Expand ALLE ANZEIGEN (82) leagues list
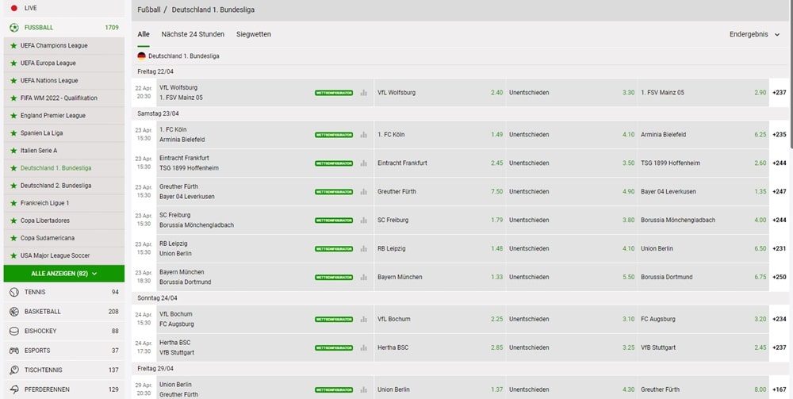The image size is (793, 399). [63, 274]
